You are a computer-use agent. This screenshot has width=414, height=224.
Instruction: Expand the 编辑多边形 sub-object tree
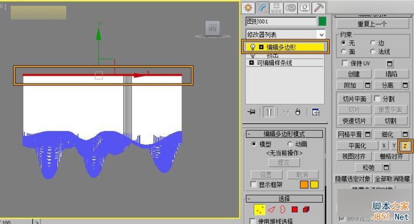(x=261, y=47)
